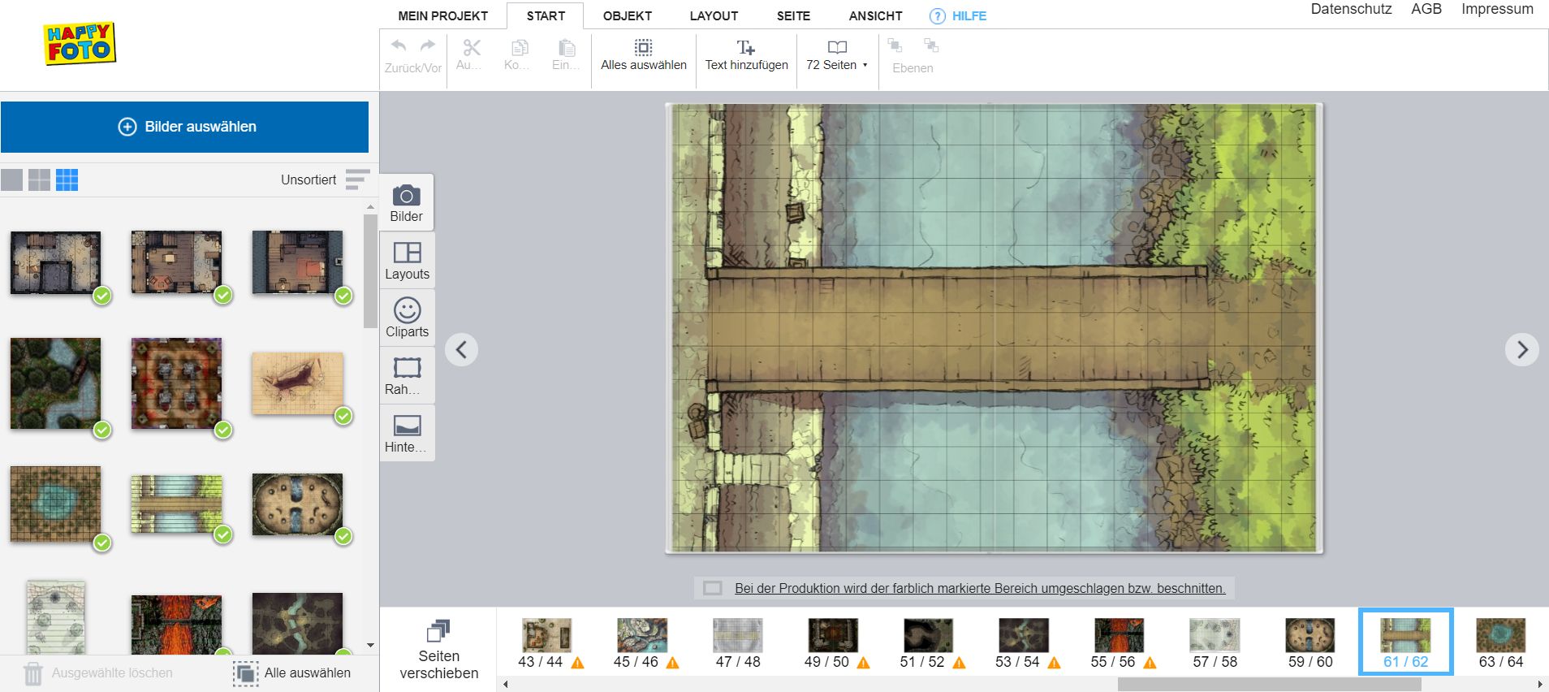The image size is (1549, 692).
Task: Add text with Text hinzufügen
Action: point(746,54)
